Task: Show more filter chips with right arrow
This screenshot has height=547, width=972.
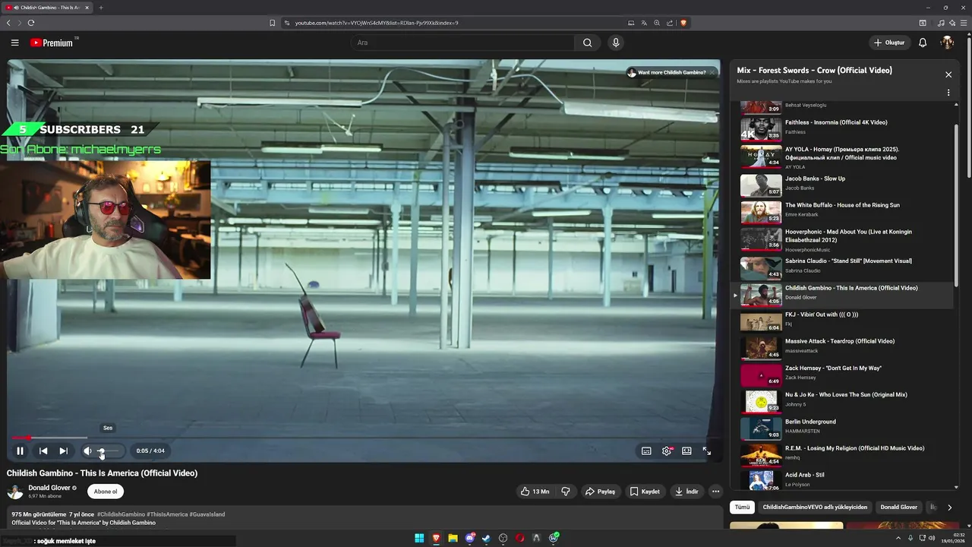Action: (x=949, y=507)
